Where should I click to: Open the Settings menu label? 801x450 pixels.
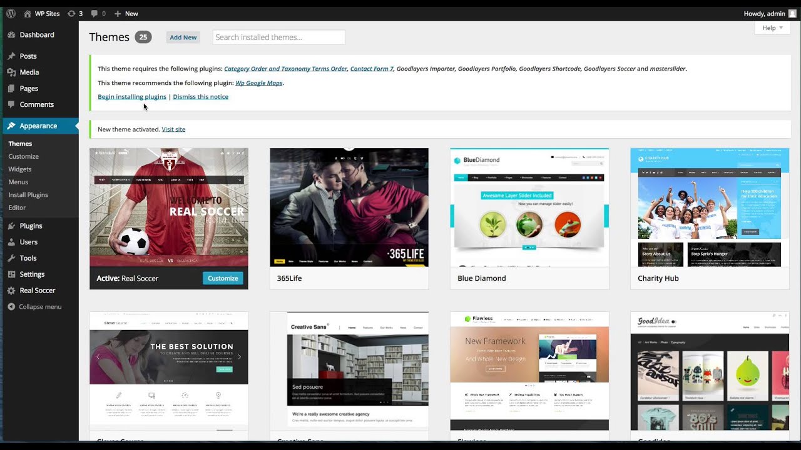(x=32, y=274)
